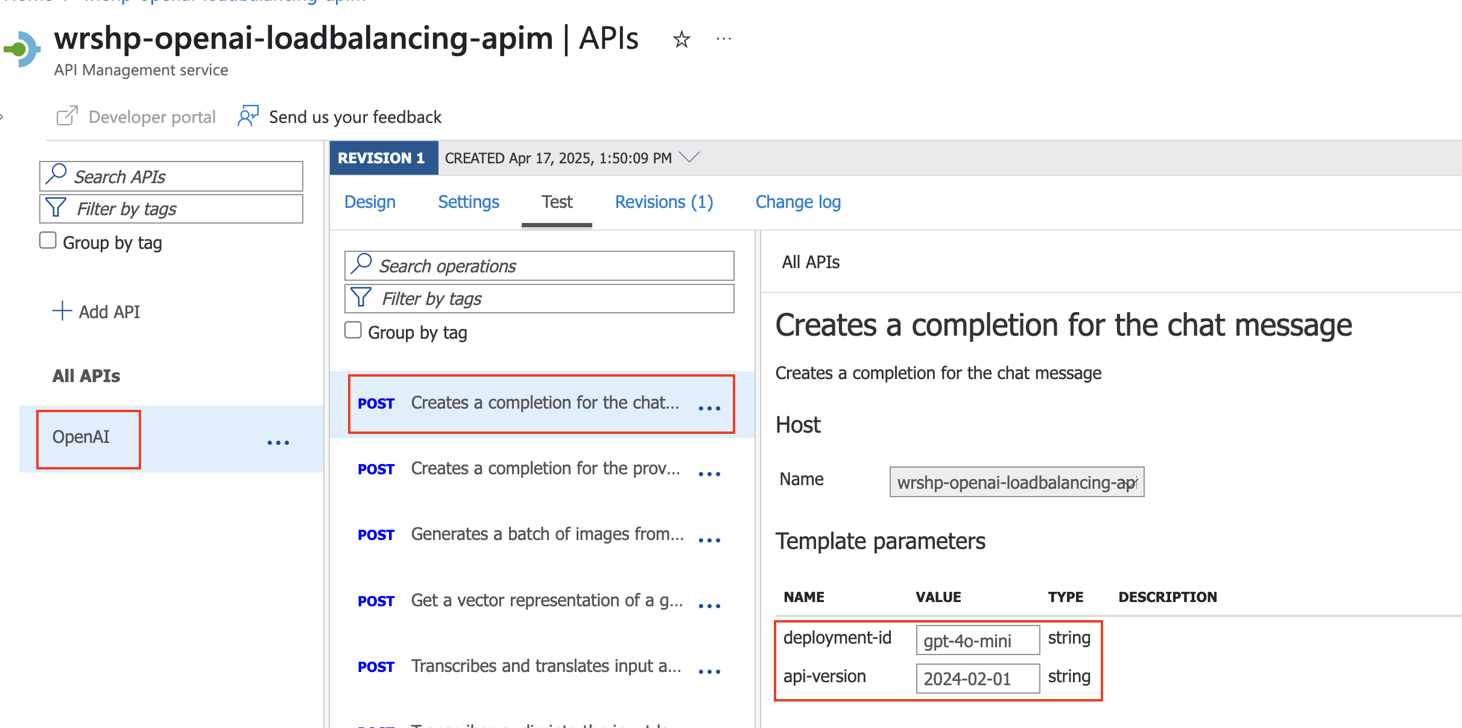1462x728 pixels.
Task: Open the OpenAI API ellipsis menu
Action: point(278,442)
